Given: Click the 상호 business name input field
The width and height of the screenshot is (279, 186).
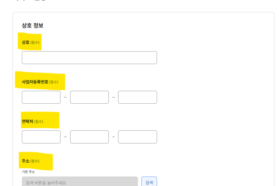Looking at the screenshot, I should (89, 58).
